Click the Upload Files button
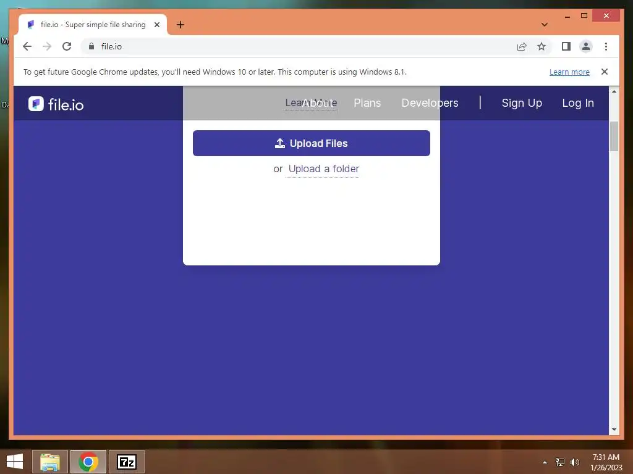Screen dimensions: 633x474 [x=312, y=143]
